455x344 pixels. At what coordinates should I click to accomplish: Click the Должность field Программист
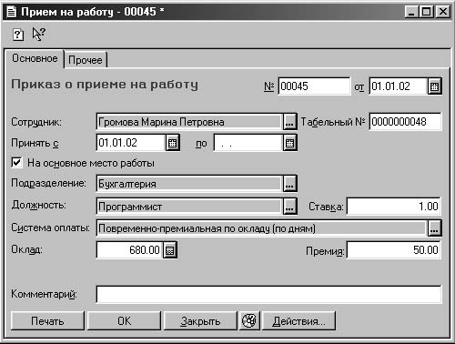tap(189, 207)
